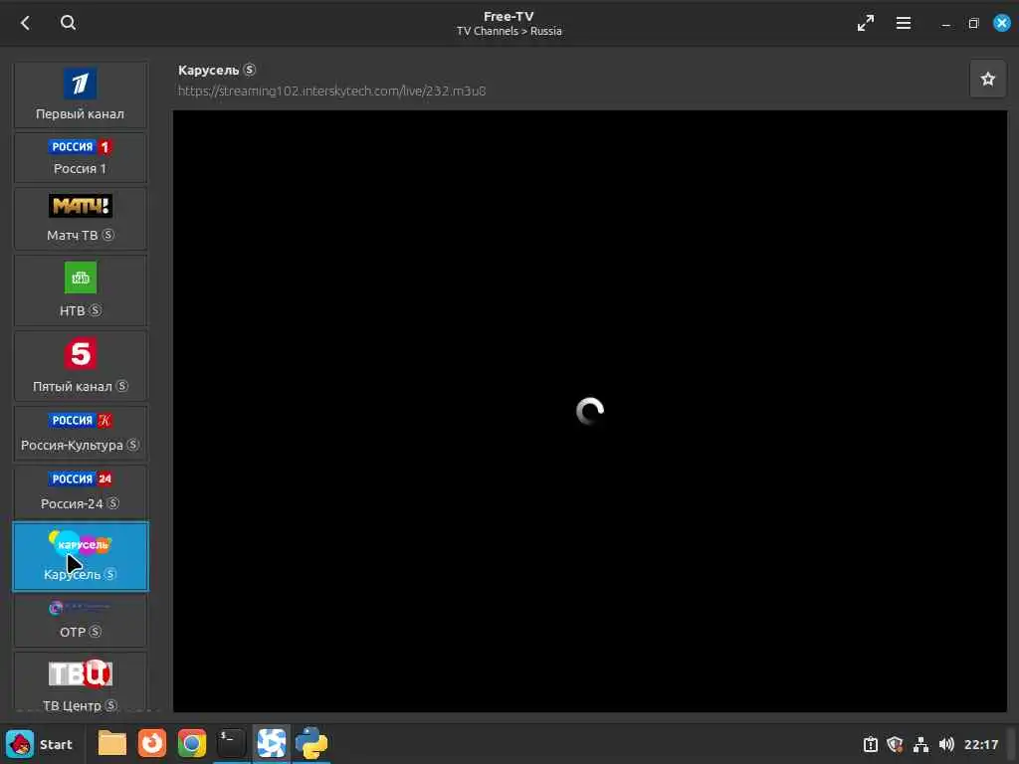This screenshot has width=1019, height=764.
Task: Click the TV Channels > Russia breadcrumb
Action: coord(509,31)
